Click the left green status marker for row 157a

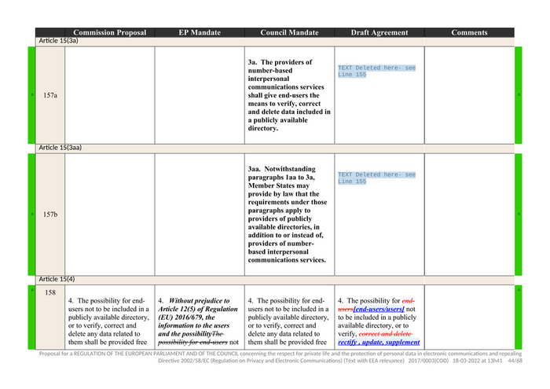pos(31,95)
